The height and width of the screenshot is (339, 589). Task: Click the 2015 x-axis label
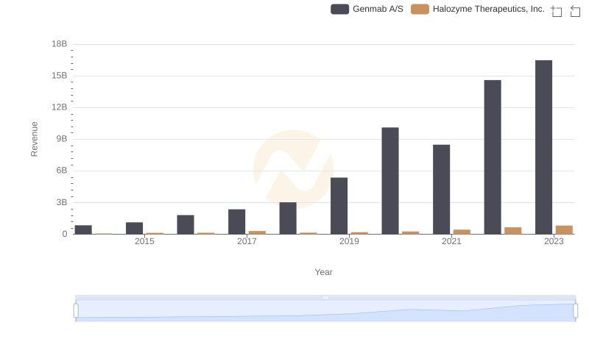[144, 241]
